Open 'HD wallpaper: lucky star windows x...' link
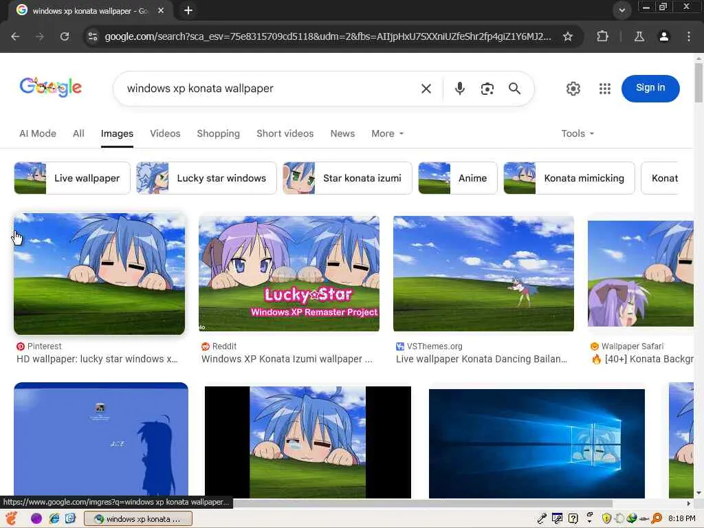704x528 pixels. pyautogui.click(x=97, y=359)
